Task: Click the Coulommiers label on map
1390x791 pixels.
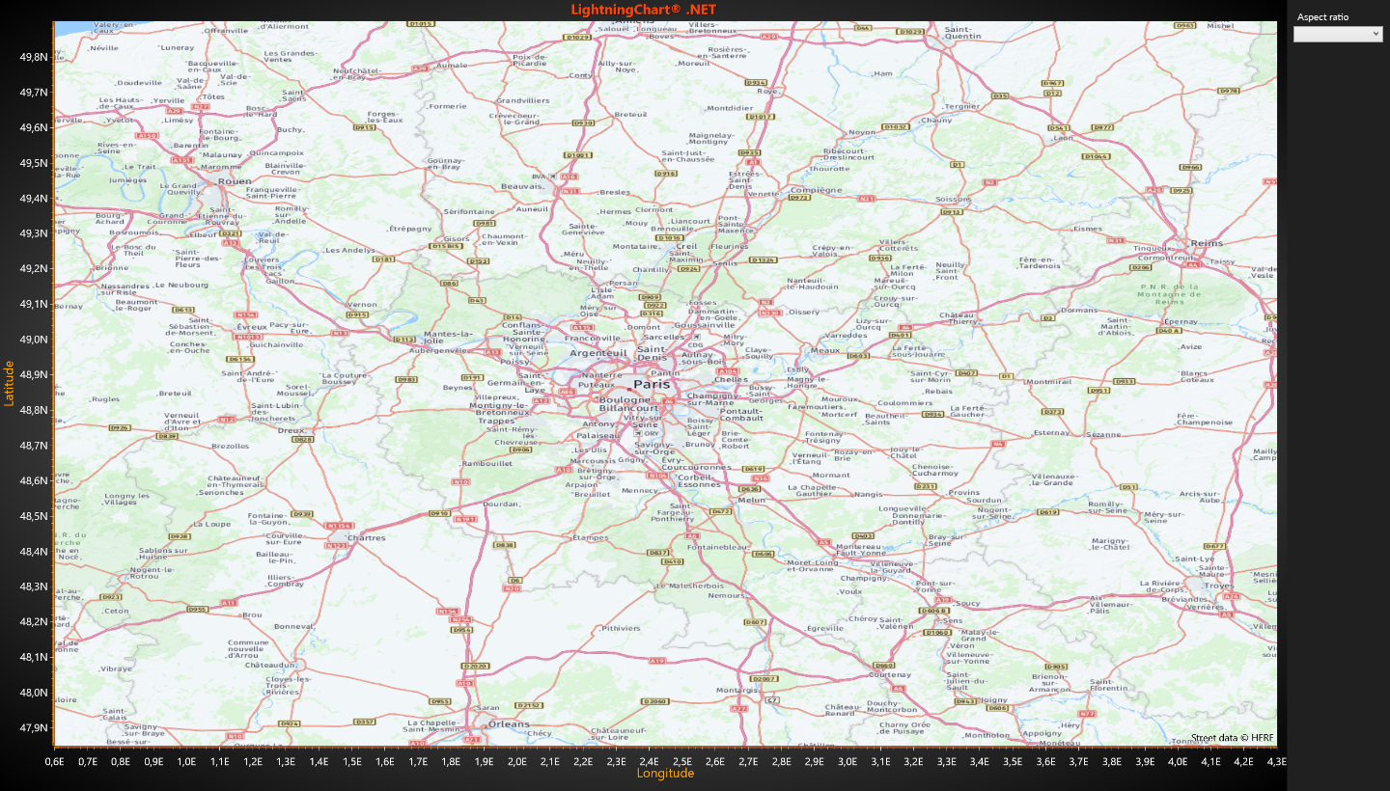Action: pos(905,403)
